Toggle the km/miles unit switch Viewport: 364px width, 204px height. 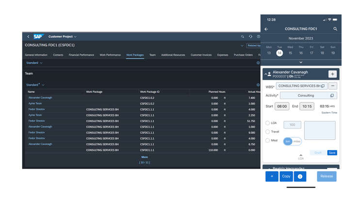click(x=292, y=141)
